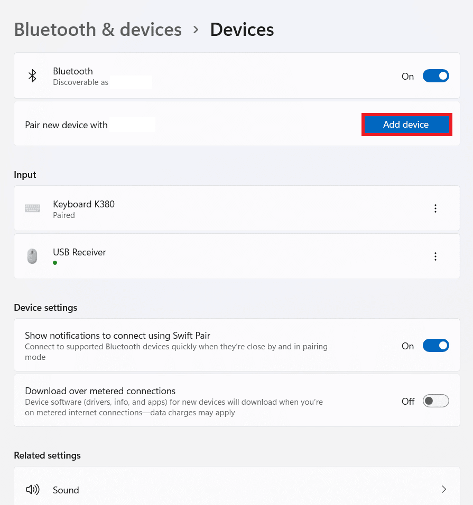Viewport: 473px width, 505px height.
Task: Click the Pair new device with label
Action: (x=66, y=125)
